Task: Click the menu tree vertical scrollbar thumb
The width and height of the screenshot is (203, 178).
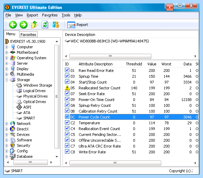Action: tap(57, 97)
